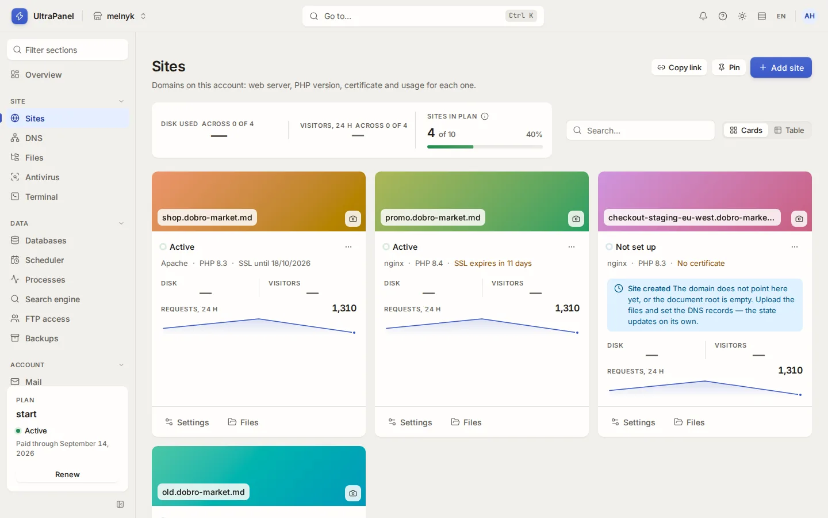Screen dimensions: 828x518
Task: Go to DNS section
Action: click(68, 138)
